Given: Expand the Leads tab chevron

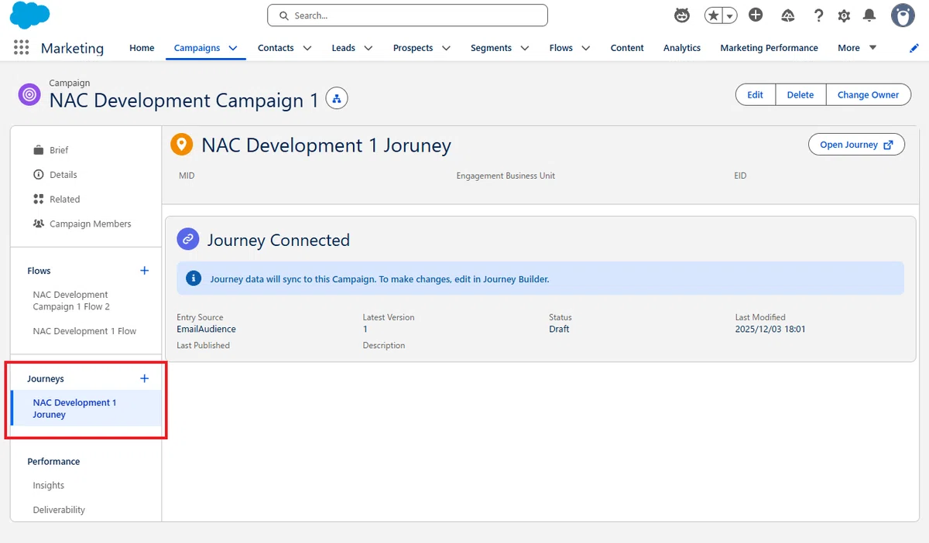Looking at the screenshot, I should [369, 48].
